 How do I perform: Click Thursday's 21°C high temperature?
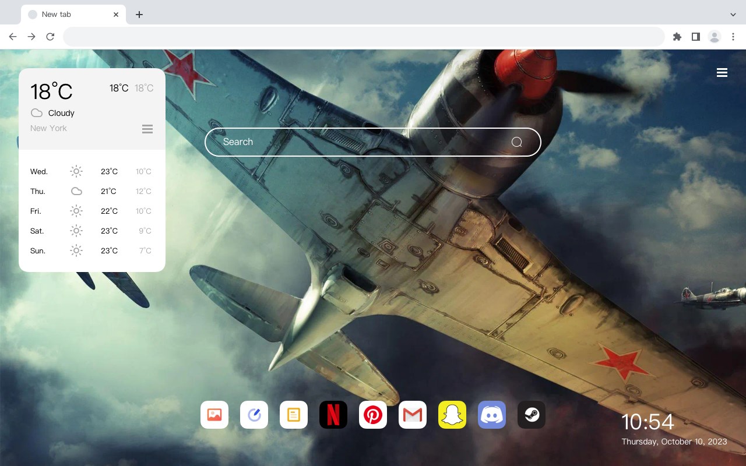[108, 191]
